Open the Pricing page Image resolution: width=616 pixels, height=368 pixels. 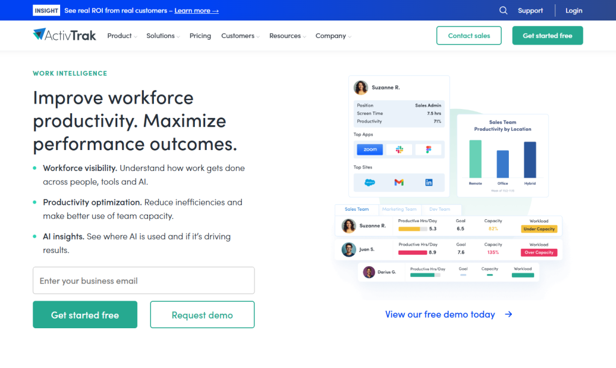[x=200, y=36]
